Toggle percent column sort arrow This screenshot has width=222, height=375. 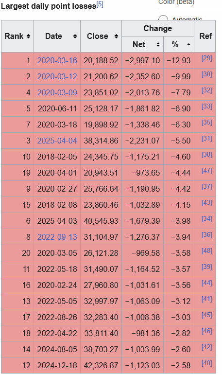tap(188, 44)
